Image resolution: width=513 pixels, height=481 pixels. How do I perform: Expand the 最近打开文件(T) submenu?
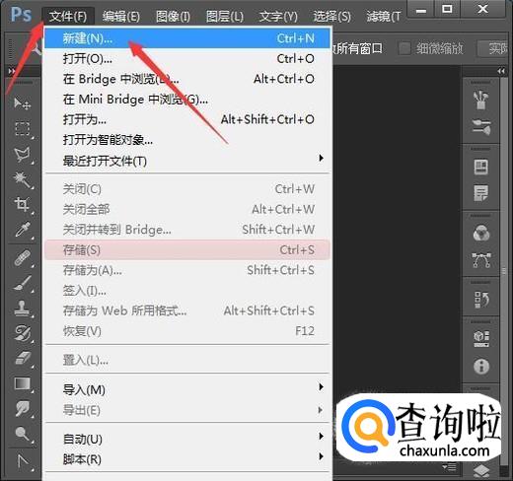(187, 161)
